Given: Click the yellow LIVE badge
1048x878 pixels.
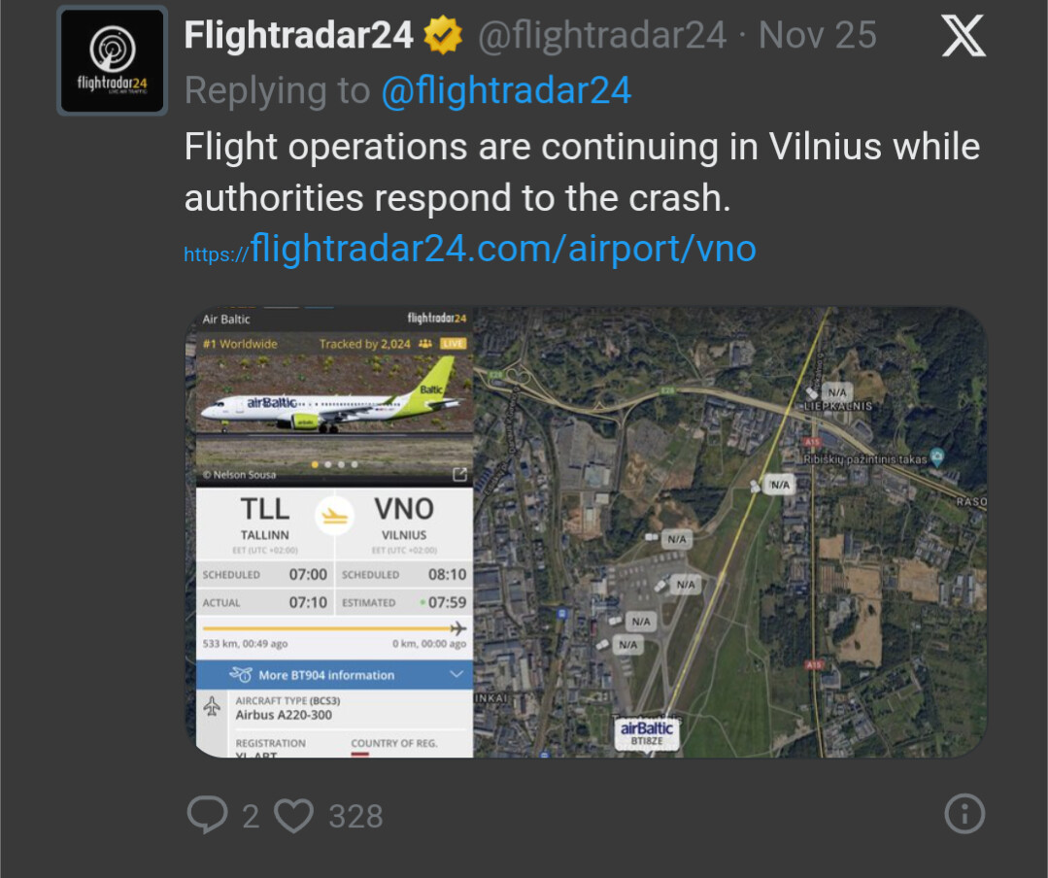Looking at the screenshot, I should pyautogui.click(x=454, y=344).
